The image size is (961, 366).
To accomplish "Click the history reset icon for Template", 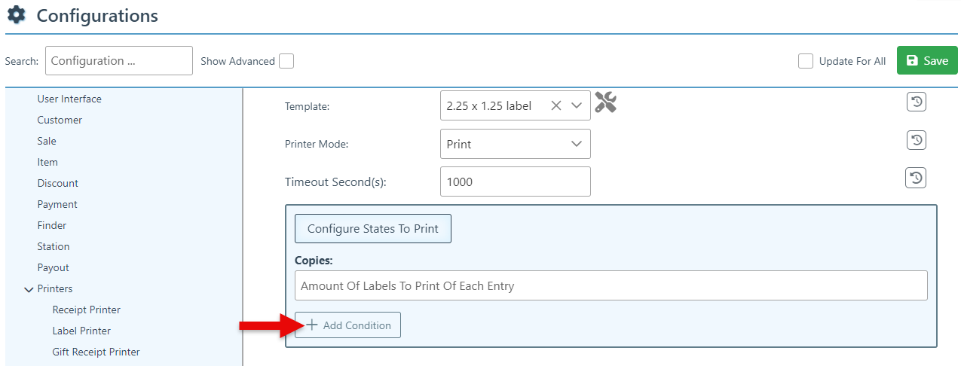I will 916,102.
